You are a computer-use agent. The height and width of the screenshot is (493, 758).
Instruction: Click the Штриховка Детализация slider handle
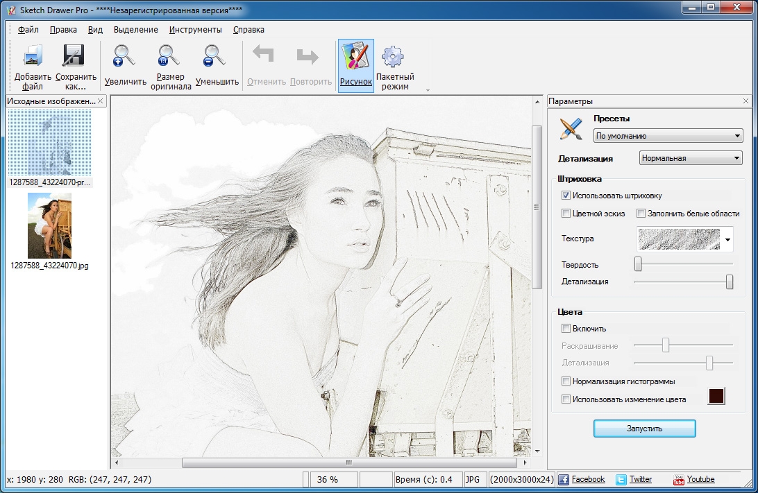click(729, 282)
